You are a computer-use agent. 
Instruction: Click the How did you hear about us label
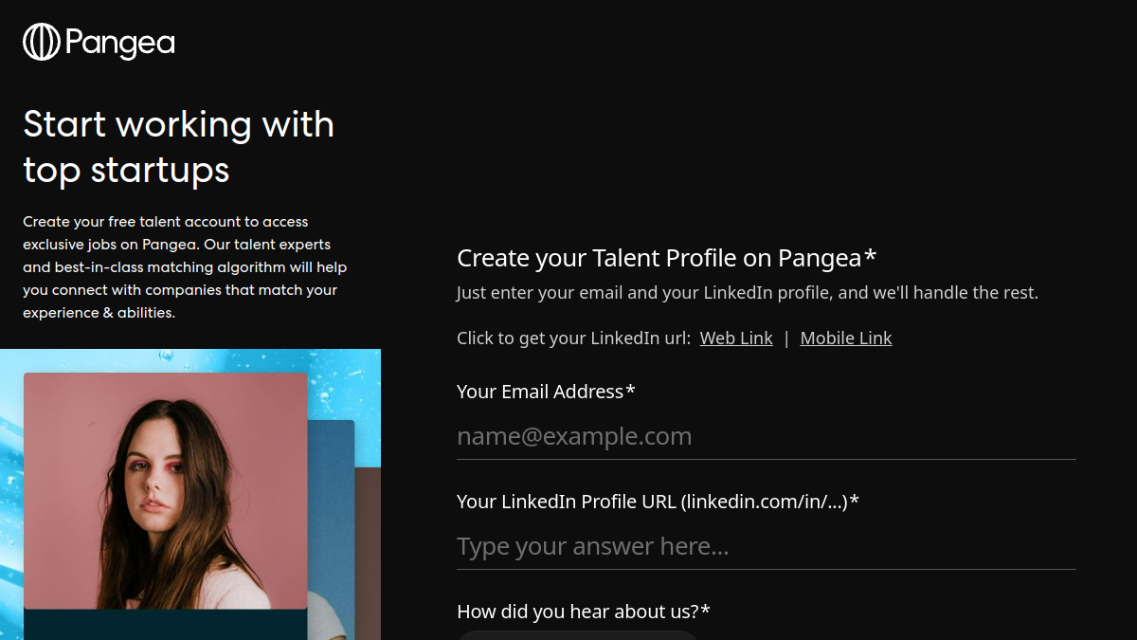coord(584,612)
